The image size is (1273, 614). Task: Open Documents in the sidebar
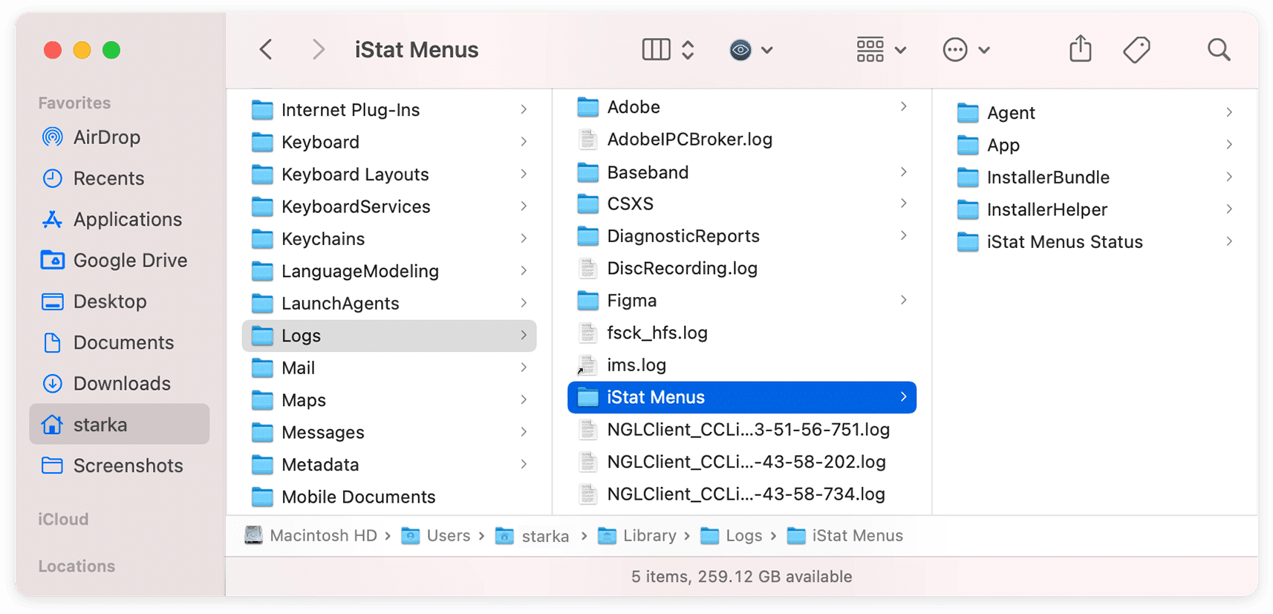click(x=119, y=342)
